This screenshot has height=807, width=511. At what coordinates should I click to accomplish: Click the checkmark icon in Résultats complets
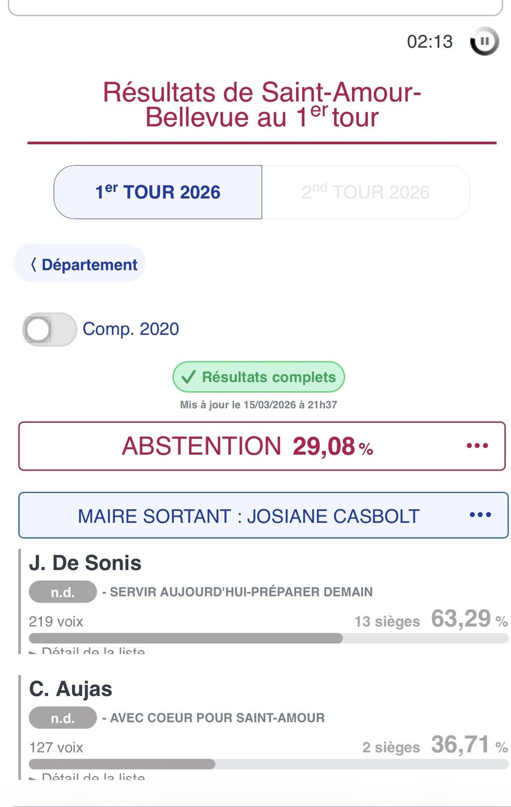click(x=189, y=377)
